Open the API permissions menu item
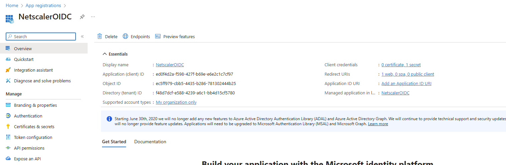Viewport: 506px width, 165px height. click(29, 148)
